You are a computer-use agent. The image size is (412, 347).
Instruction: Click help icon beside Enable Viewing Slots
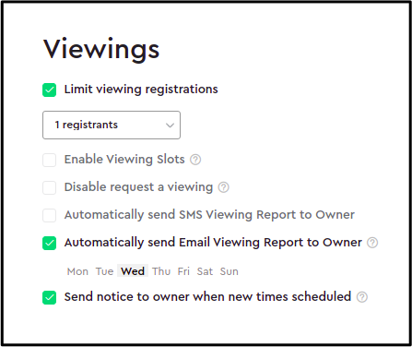coord(195,160)
